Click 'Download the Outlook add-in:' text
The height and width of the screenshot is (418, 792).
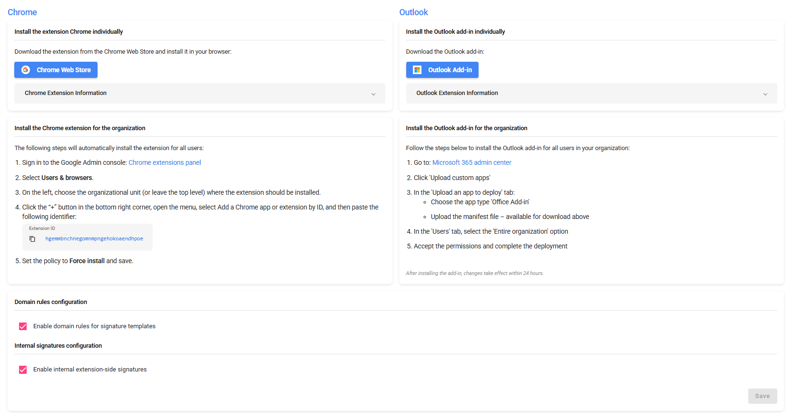[x=445, y=52]
